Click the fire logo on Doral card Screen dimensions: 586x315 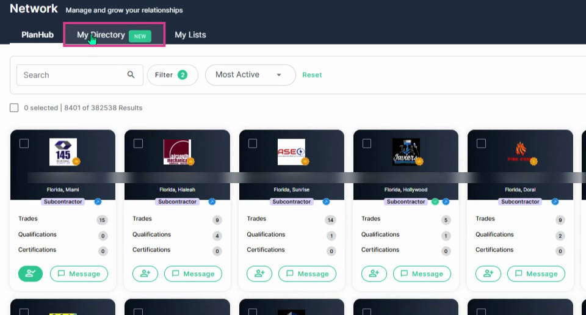(520, 152)
